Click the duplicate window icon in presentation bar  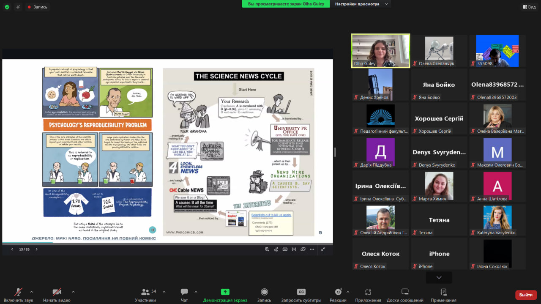tap(303, 249)
